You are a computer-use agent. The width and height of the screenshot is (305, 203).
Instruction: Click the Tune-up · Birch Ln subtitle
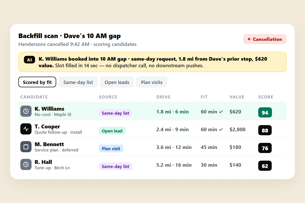[52, 168]
